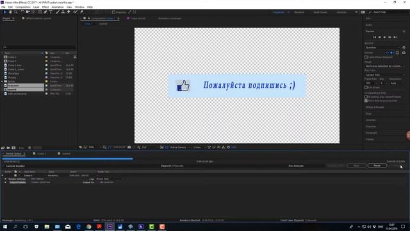Screen dimensions: 410x231
Task: Jump to last frame in Preview
Action: pos(395,37)
